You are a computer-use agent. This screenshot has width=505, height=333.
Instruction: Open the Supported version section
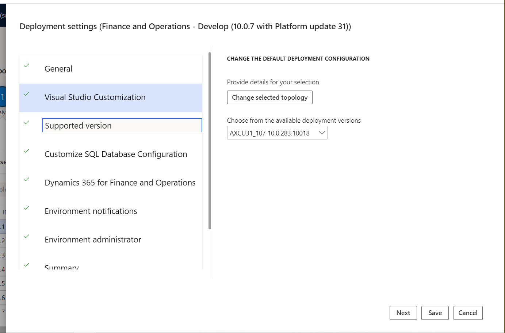(122, 126)
